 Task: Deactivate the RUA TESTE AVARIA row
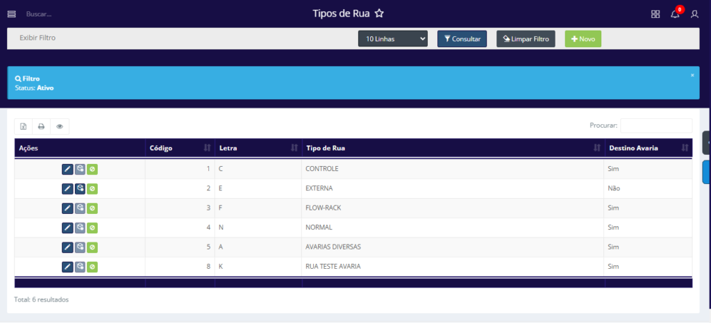point(92,266)
